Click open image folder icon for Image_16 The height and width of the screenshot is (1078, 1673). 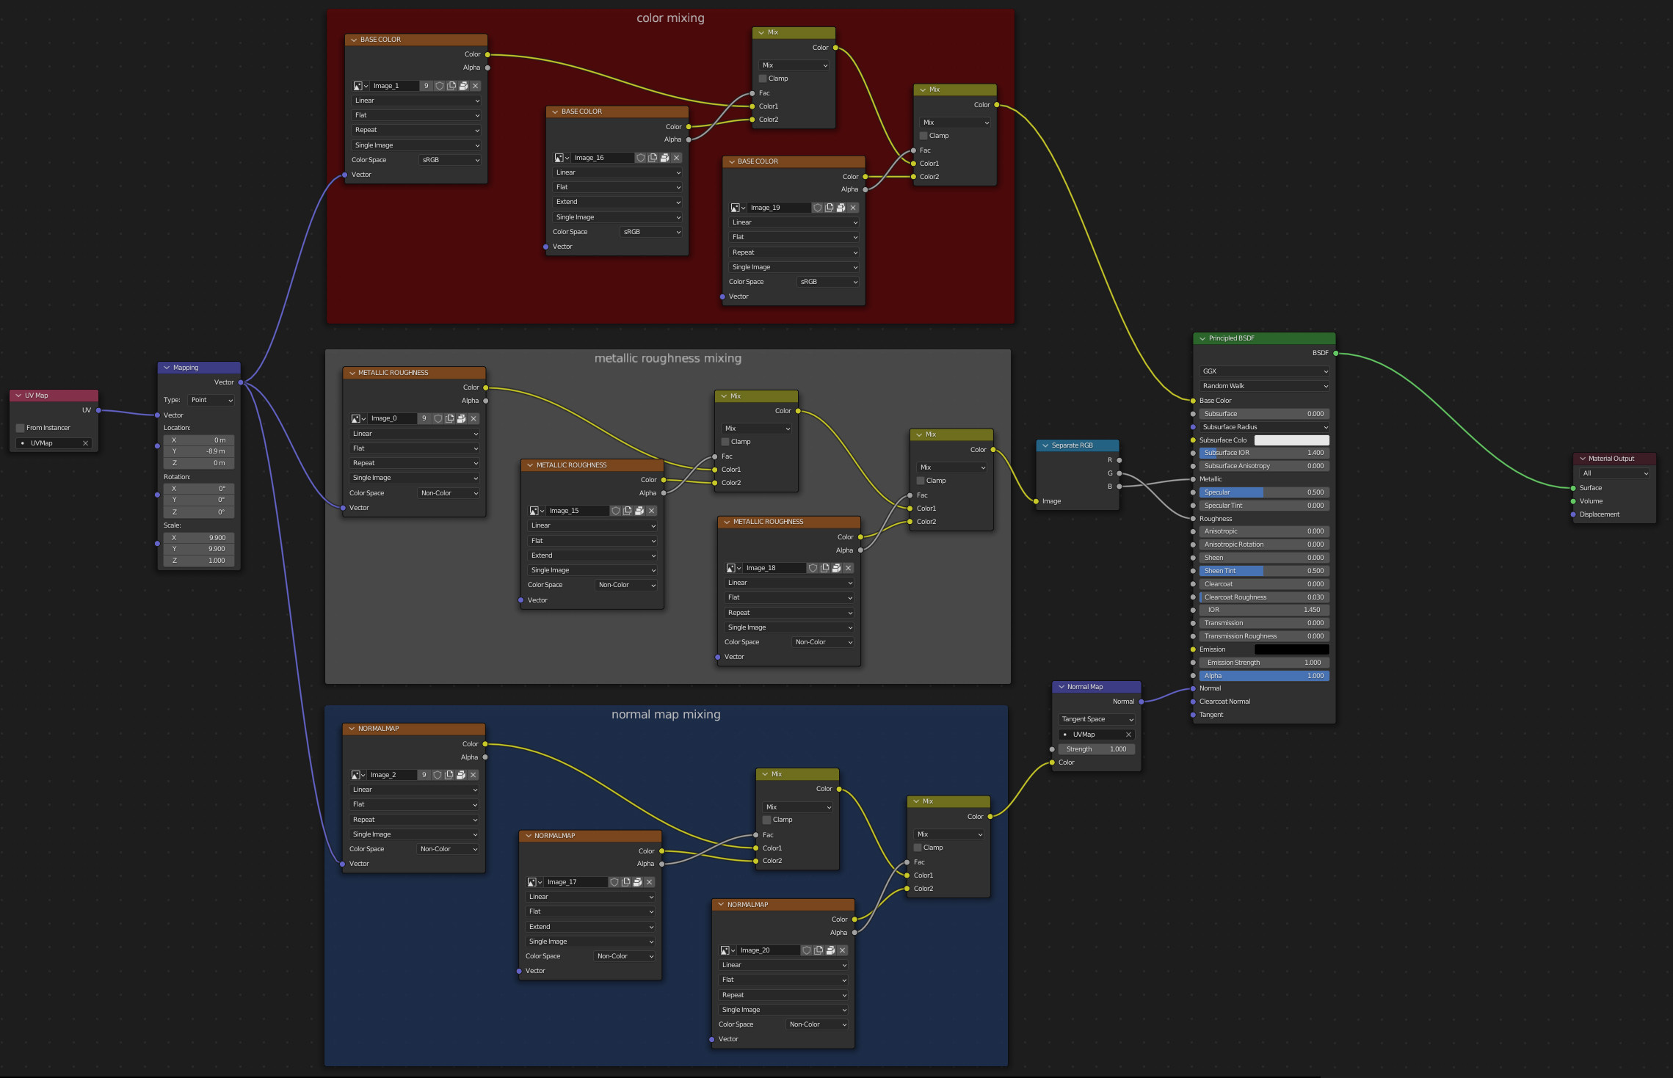(x=664, y=158)
